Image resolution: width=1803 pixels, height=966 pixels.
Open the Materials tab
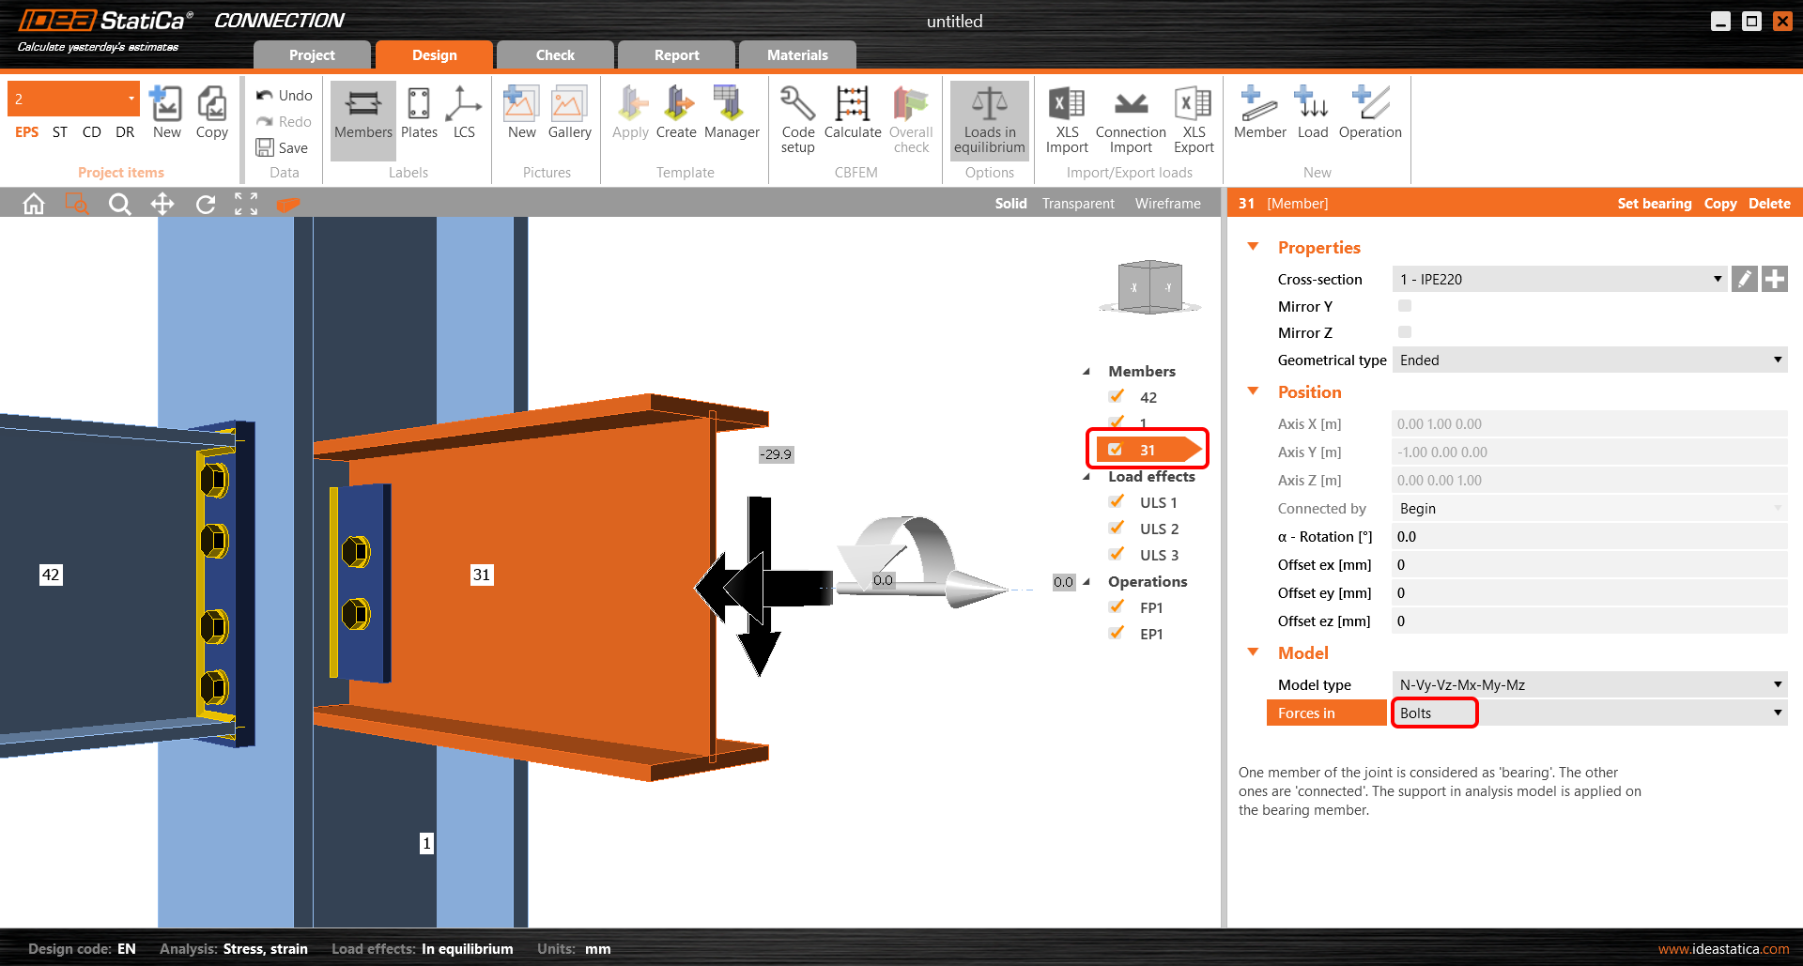point(797,55)
